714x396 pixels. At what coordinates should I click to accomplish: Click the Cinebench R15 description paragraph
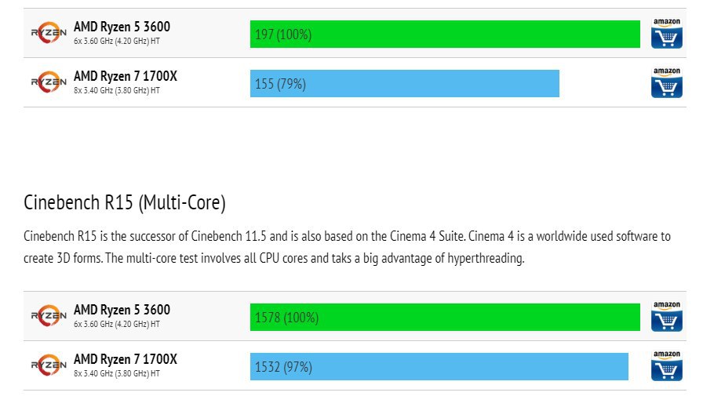pos(348,247)
